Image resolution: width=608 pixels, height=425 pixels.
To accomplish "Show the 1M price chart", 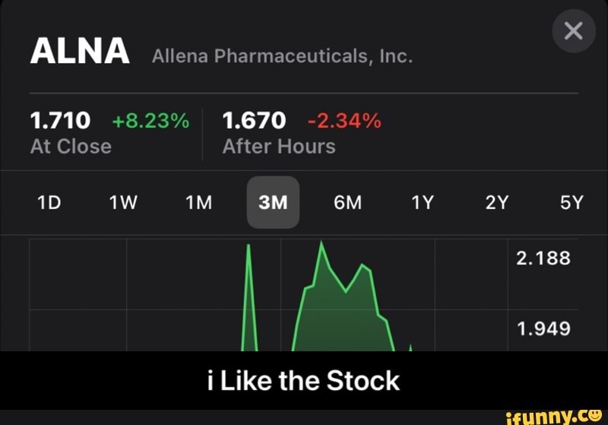I will click(198, 203).
